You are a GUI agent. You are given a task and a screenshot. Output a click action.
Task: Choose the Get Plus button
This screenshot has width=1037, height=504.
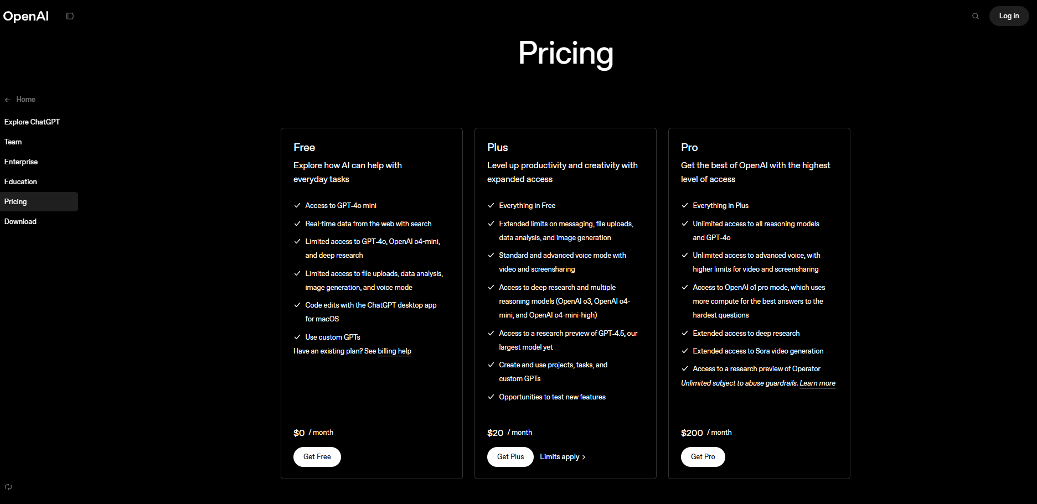click(x=510, y=457)
